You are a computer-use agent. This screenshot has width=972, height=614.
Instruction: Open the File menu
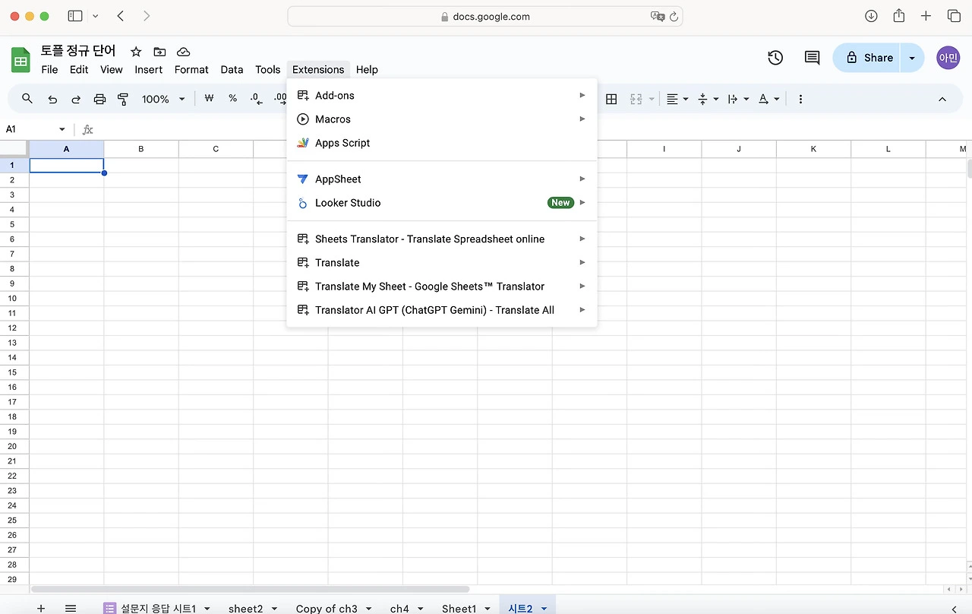49,69
